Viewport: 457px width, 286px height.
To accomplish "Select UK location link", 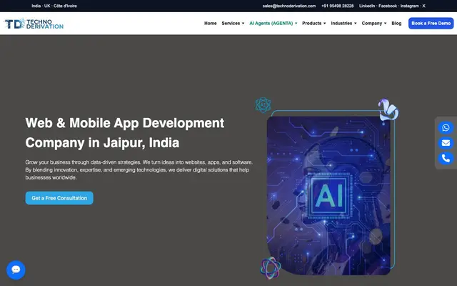I will (47, 6).
